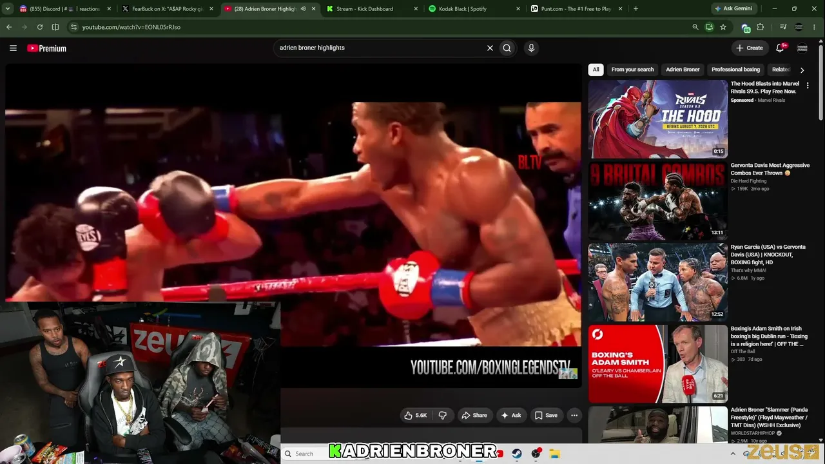The height and width of the screenshot is (464, 825).
Task: Open File Explorer from the taskbar
Action: (x=554, y=454)
